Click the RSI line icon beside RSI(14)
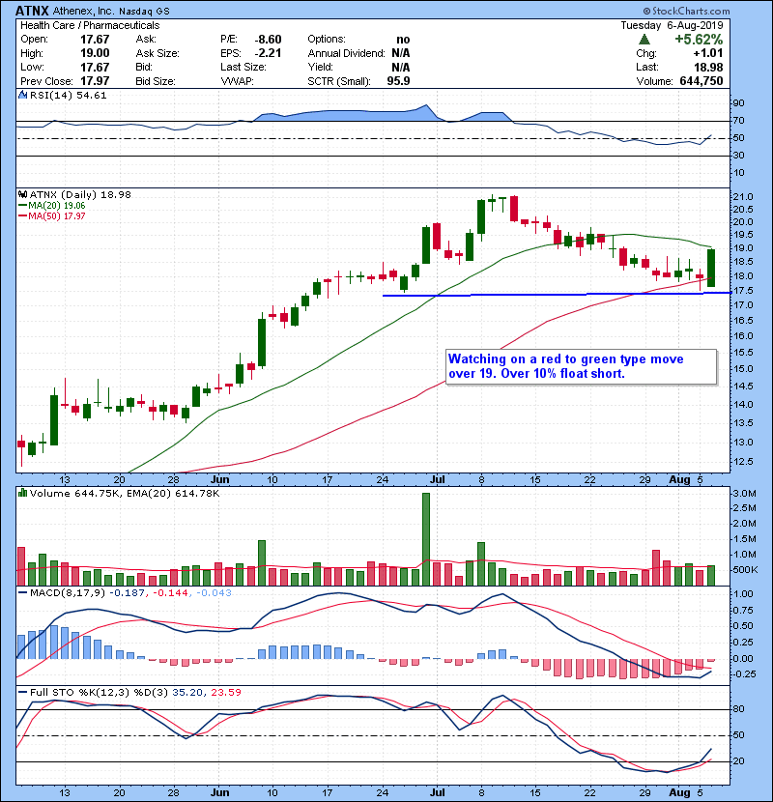This screenshot has width=773, height=802. (x=22, y=95)
